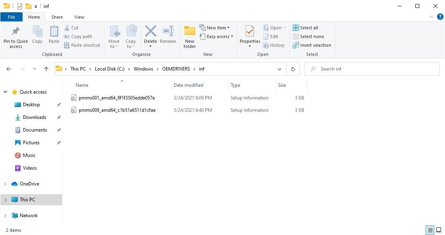Click Select all in the ribbon
The image size is (445, 235).
pyautogui.click(x=305, y=28)
